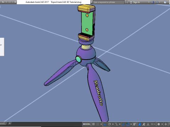Viewport: 170px width, 127px height.
Task: Click the annotation monitor plus icon
Action: pos(166,124)
